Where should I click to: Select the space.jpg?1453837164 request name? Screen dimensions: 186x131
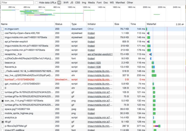(x=17, y=109)
